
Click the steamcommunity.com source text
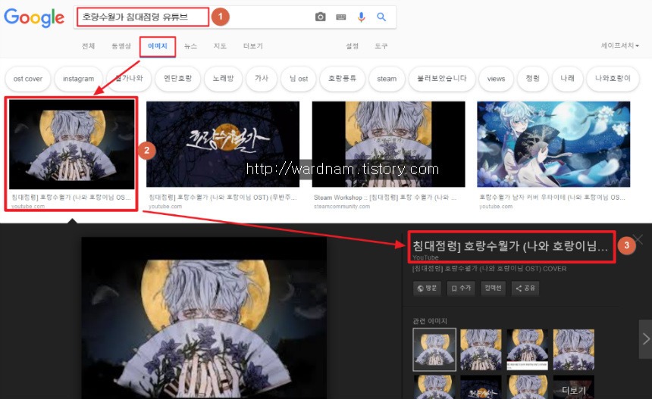tap(342, 207)
